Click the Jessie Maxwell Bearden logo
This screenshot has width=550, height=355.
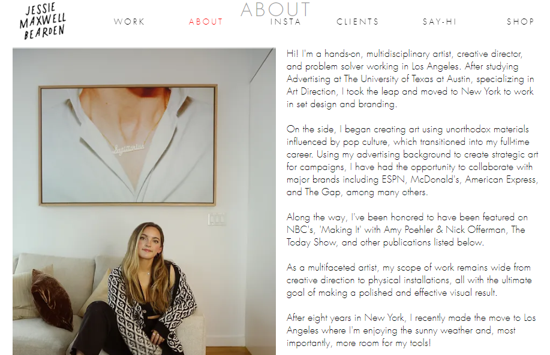point(43,21)
